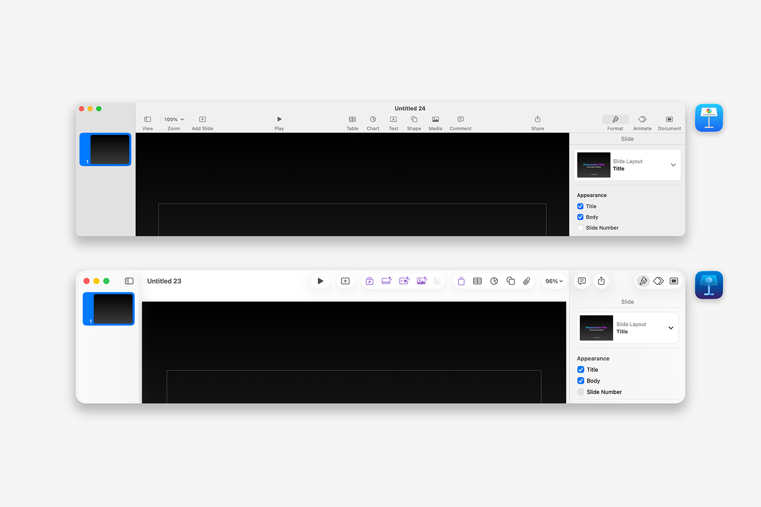Open the Zoom percentage dropdown in Untitled 24

pyautogui.click(x=173, y=119)
